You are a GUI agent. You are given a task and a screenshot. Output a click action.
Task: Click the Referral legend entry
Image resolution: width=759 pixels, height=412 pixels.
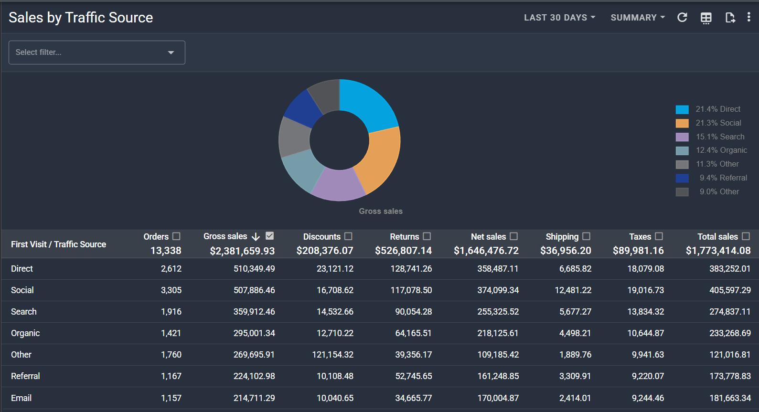(723, 178)
